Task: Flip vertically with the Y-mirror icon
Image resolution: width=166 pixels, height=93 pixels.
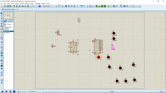Action: [x=2, y=83]
